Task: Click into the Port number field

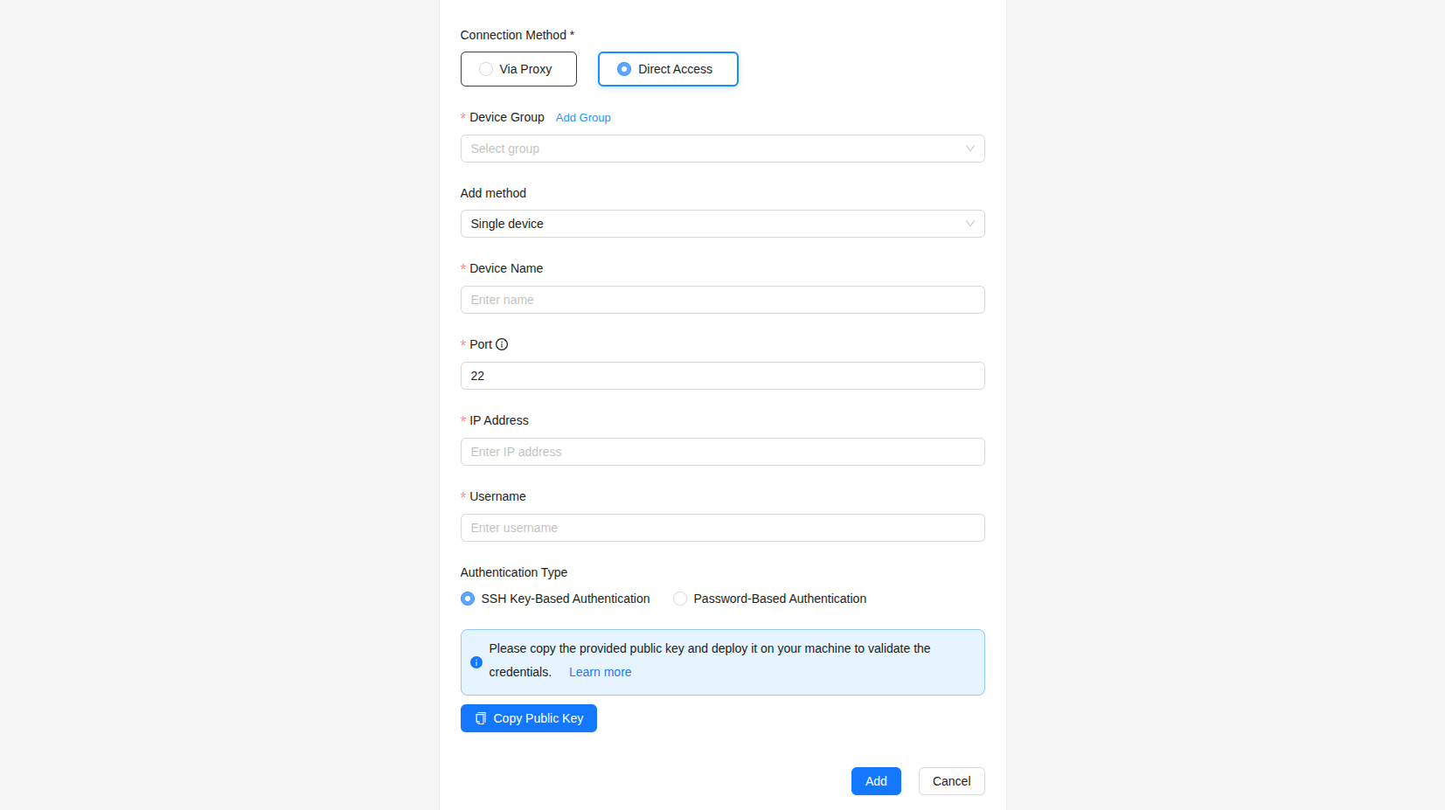Action: point(722,376)
